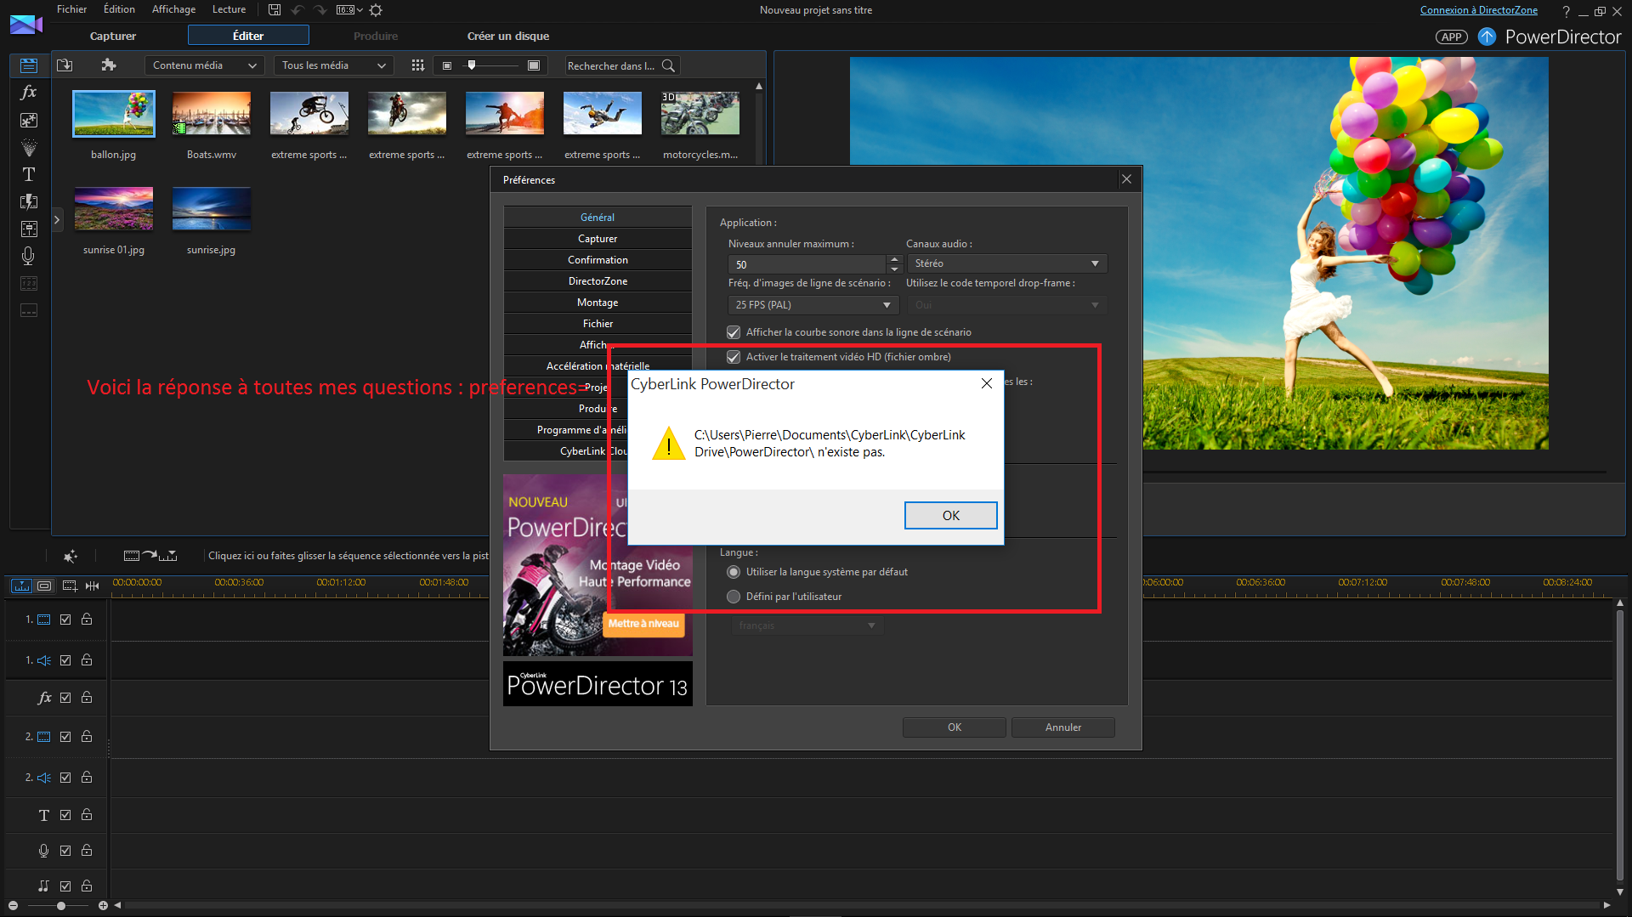The height and width of the screenshot is (917, 1632).
Task: Click the storyboard view icon beside the timeline ruler
Action: [x=45, y=586]
